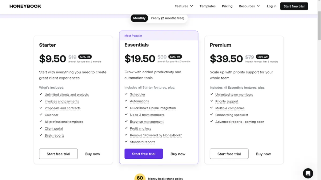Click the Premium 50% off badge
The height and width of the screenshot is (180, 321).
tap(262, 57)
